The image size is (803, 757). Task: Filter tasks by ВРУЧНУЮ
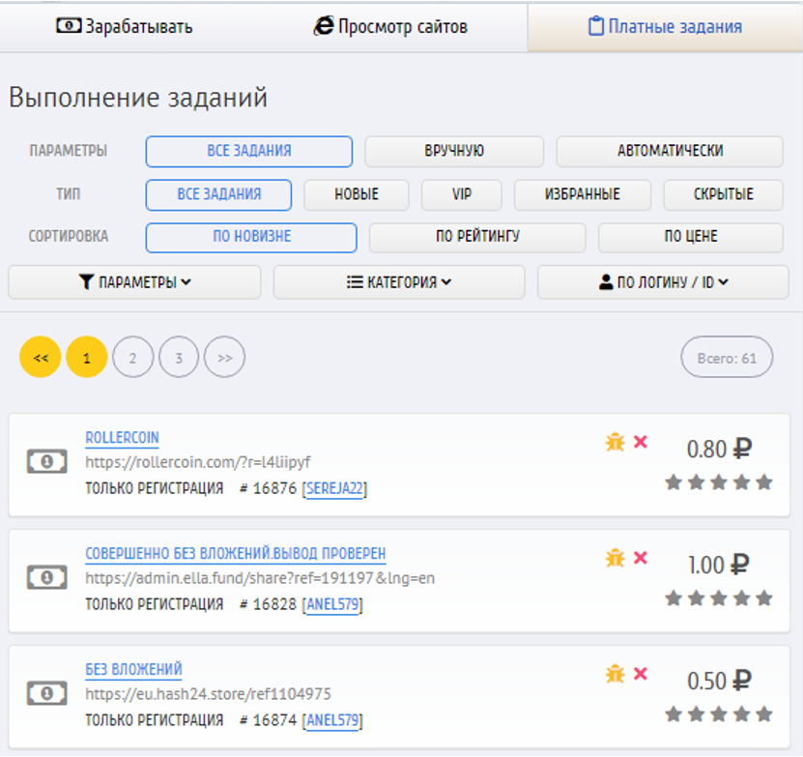point(454,151)
